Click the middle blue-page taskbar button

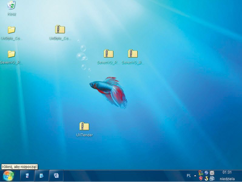tap(42, 176)
